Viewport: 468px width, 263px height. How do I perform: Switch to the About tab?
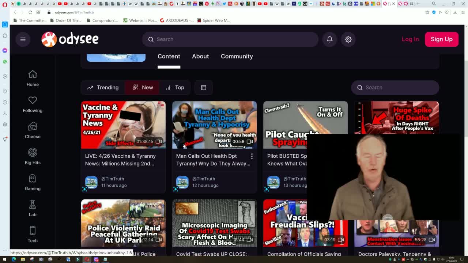pos(200,56)
